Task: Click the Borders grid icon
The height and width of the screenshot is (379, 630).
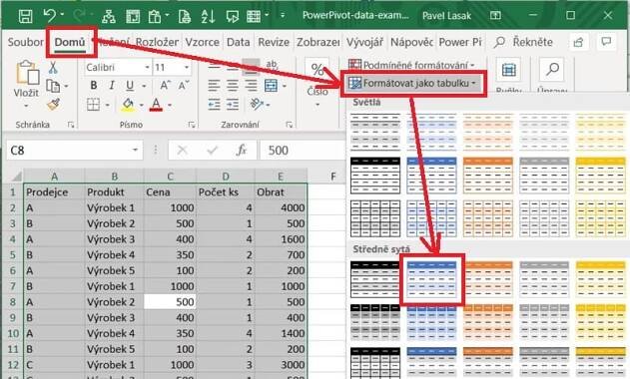Action: [x=93, y=105]
